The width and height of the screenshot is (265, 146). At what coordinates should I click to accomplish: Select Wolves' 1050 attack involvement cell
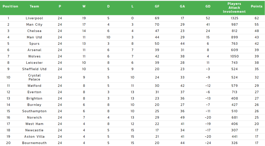pos(234,56)
